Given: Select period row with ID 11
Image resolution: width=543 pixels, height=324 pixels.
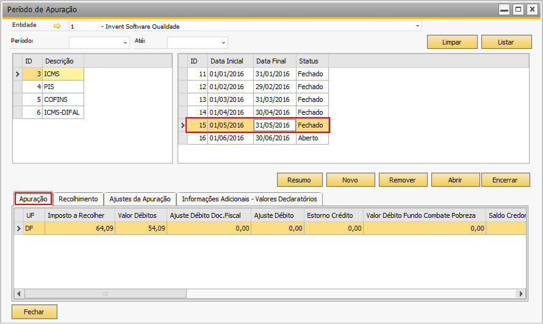Looking at the screenshot, I should click(x=257, y=74).
